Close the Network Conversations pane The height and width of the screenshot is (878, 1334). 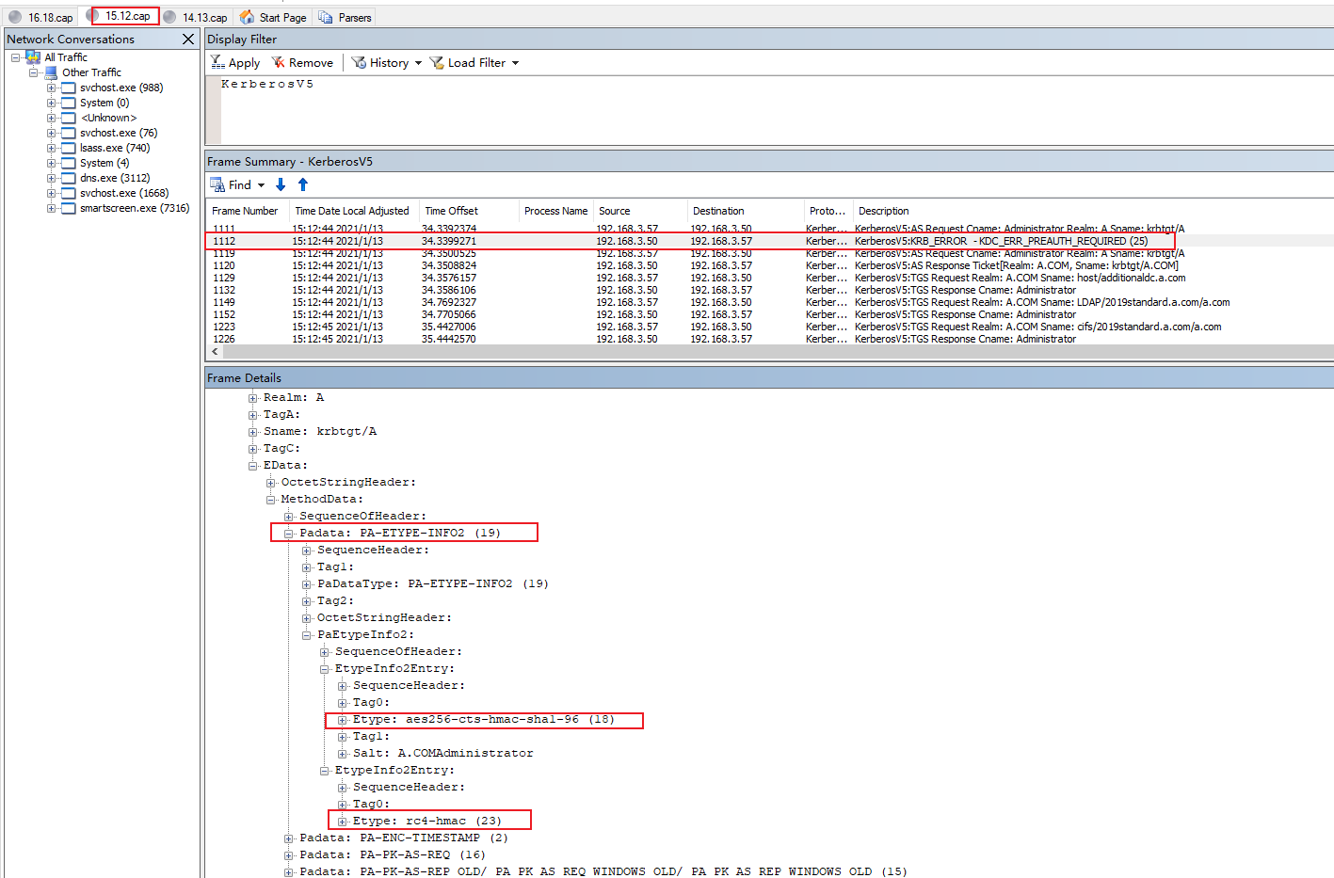(x=188, y=39)
